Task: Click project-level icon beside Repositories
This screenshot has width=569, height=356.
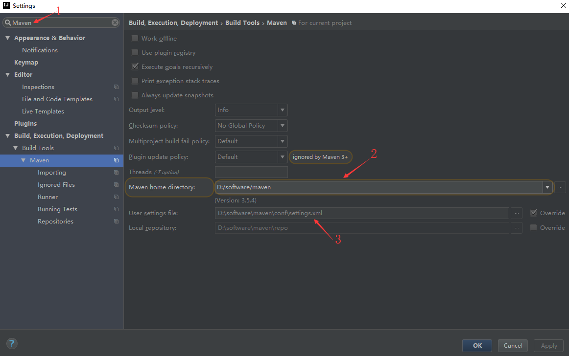Action: [116, 222]
